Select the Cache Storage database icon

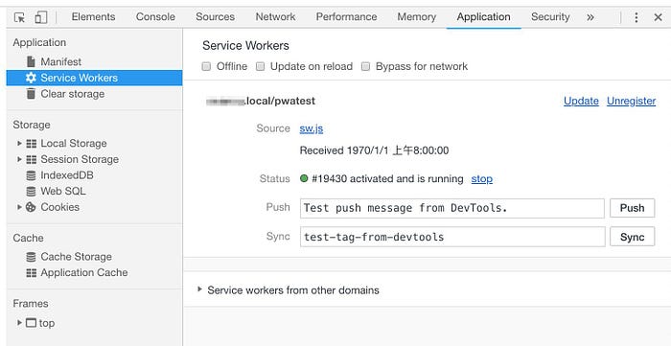pos(31,257)
